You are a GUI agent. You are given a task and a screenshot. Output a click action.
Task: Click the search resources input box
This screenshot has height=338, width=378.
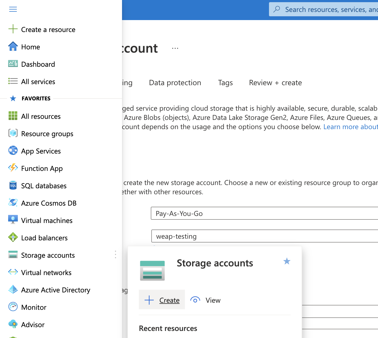click(x=328, y=9)
